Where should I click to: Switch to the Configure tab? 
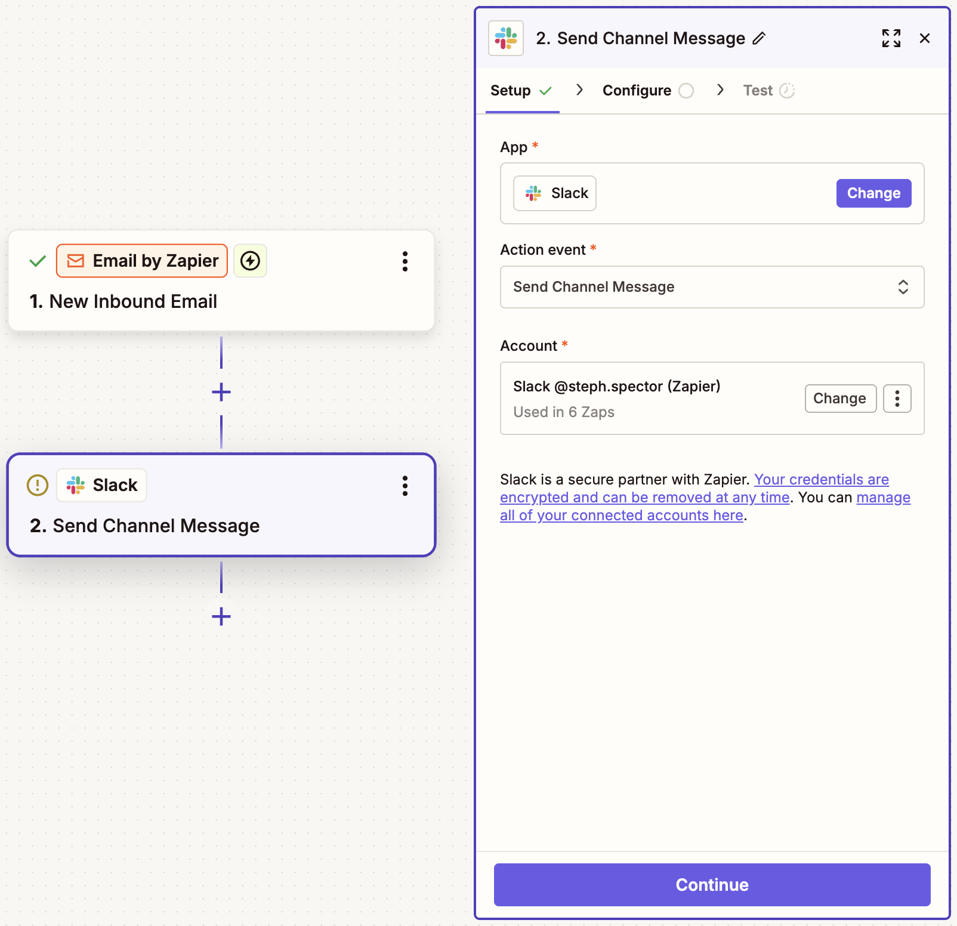tap(637, 90)
